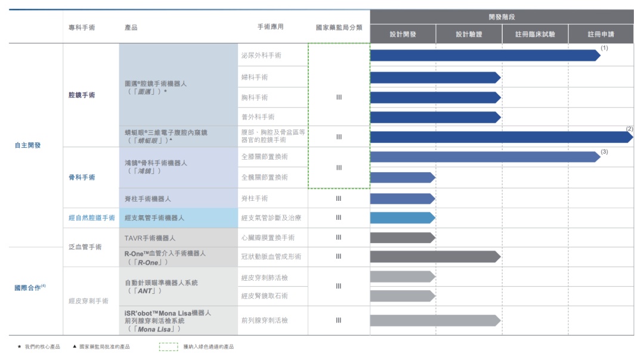Click the dark gray 冠狀動脈血管成形術 progress bar
This screenshot has height=357, width=644.
coord(434,256)
